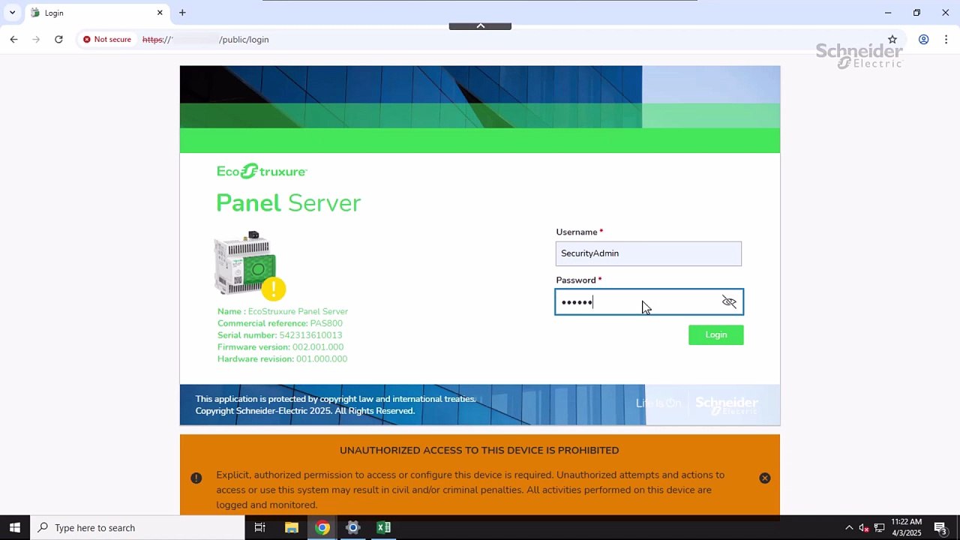
Task: Click the Password label
Action: 576,280
